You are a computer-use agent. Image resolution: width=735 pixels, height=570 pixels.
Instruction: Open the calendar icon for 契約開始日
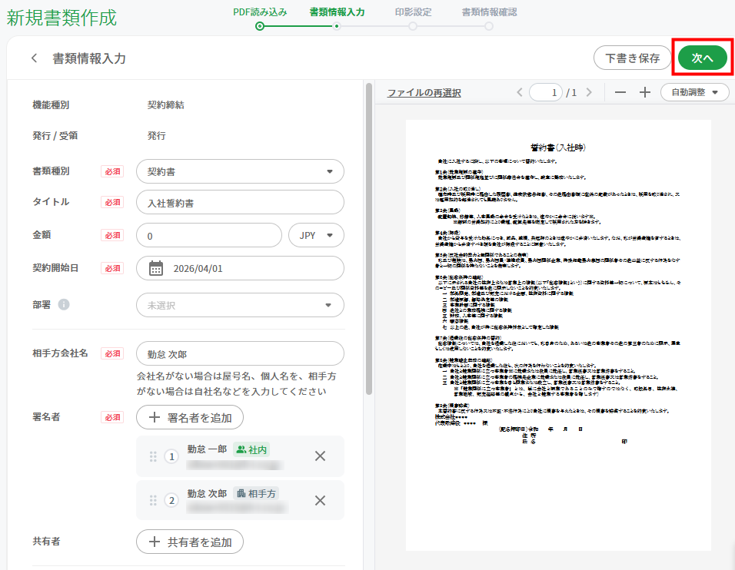[x=156, y=268]
